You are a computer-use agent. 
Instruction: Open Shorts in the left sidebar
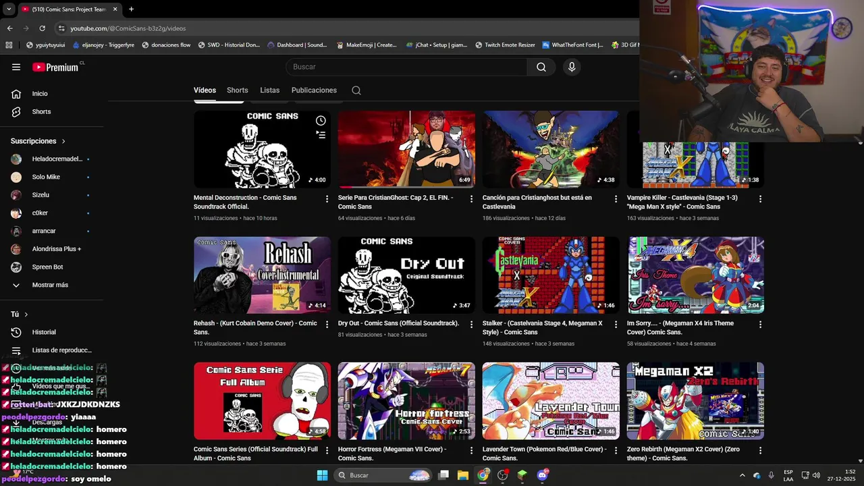click(x=41, y=111)
